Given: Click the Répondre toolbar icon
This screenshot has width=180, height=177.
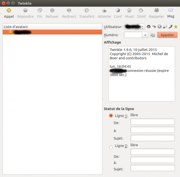Looking at the screenshot, I should (25, 10).
